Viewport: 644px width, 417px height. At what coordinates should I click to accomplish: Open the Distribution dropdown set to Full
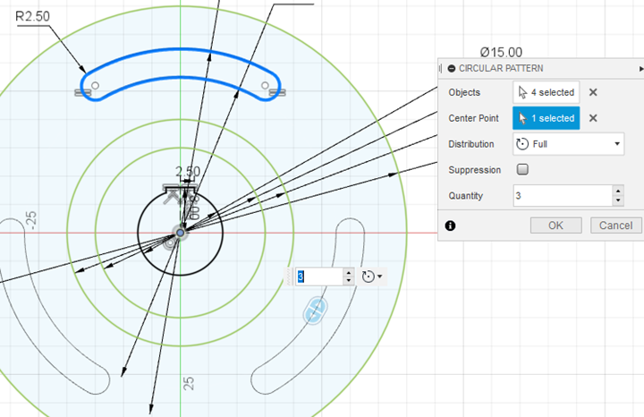(568, 143)
